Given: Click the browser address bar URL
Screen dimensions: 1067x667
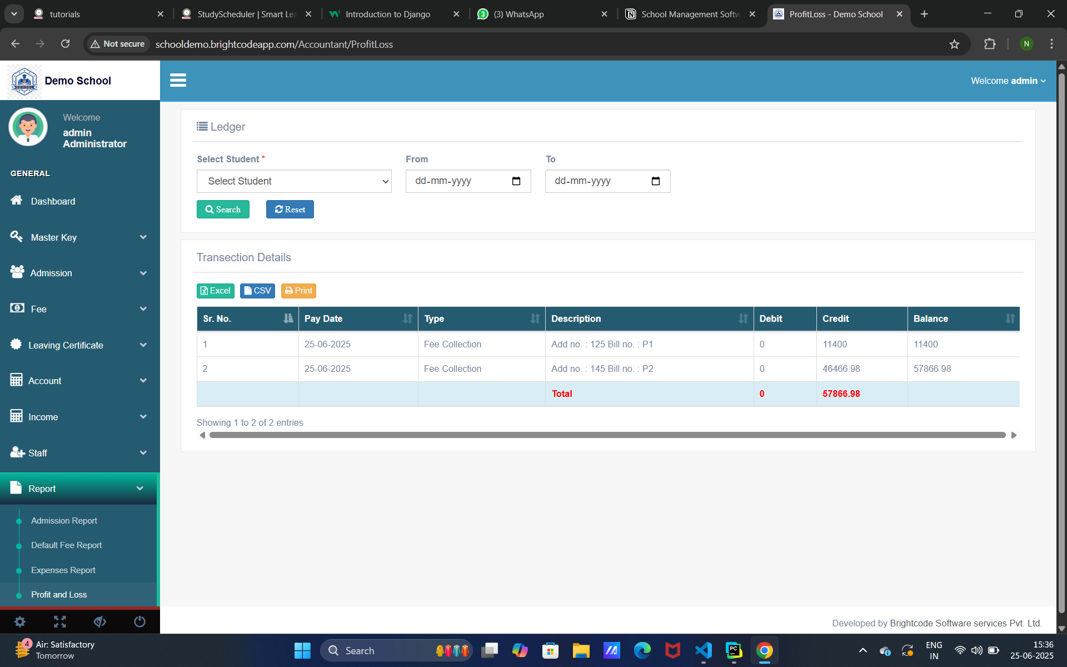Looking at the screenshot, I should click(274, 44).
